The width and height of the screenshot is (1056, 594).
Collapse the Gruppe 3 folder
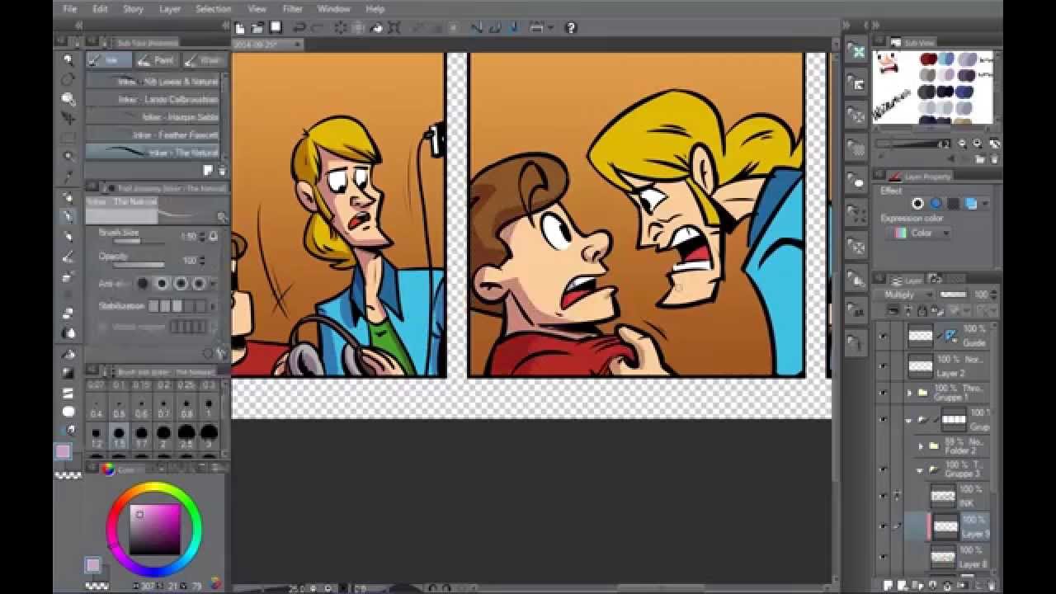pyautogui.click(x=920, y=470)
